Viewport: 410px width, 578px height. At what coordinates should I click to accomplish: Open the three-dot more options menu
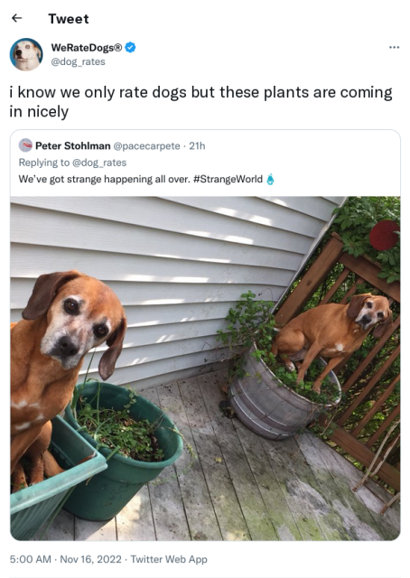pos(394,47)
